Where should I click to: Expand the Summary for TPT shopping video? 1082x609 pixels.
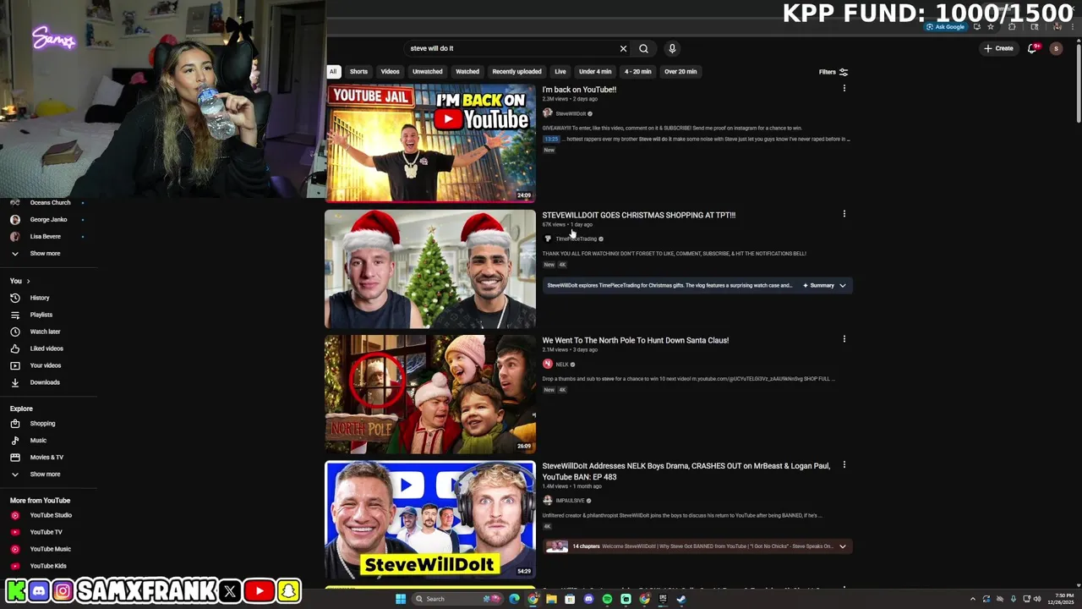click(825, 285)
